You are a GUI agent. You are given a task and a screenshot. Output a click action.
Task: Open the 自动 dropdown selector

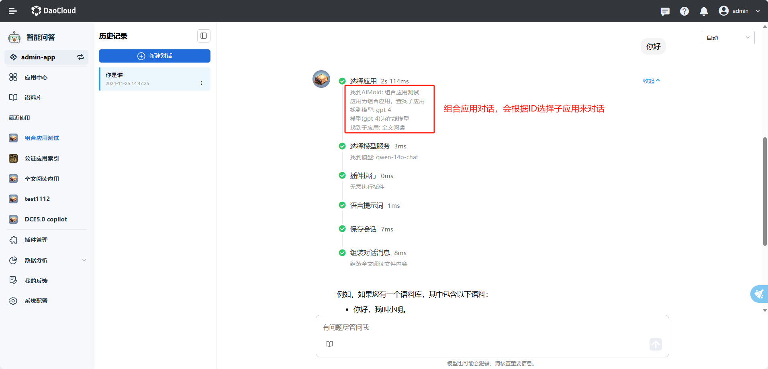[x=727, y=38]
